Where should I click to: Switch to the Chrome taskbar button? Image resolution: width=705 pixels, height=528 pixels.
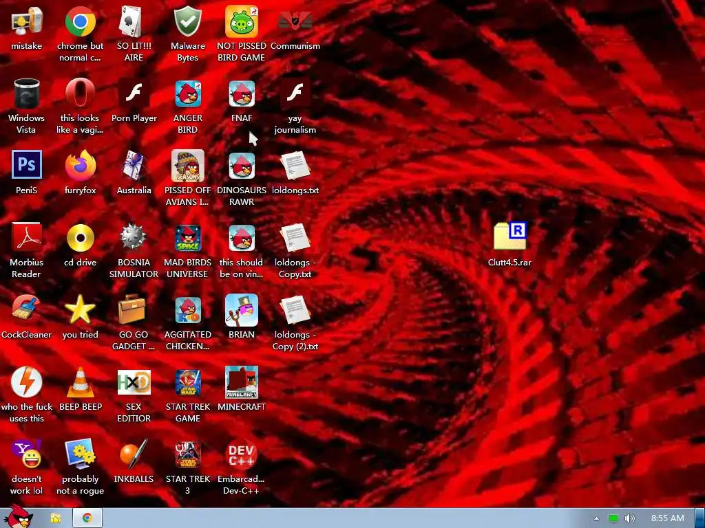coord(87,518)
